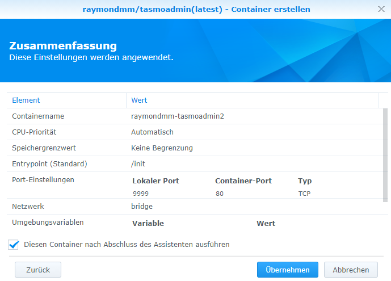
Task: Toggle run container after wizard checkbox
Action: coord(14,245)
